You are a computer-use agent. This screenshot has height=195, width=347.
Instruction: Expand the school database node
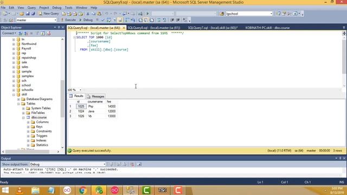tap(14, 86)
